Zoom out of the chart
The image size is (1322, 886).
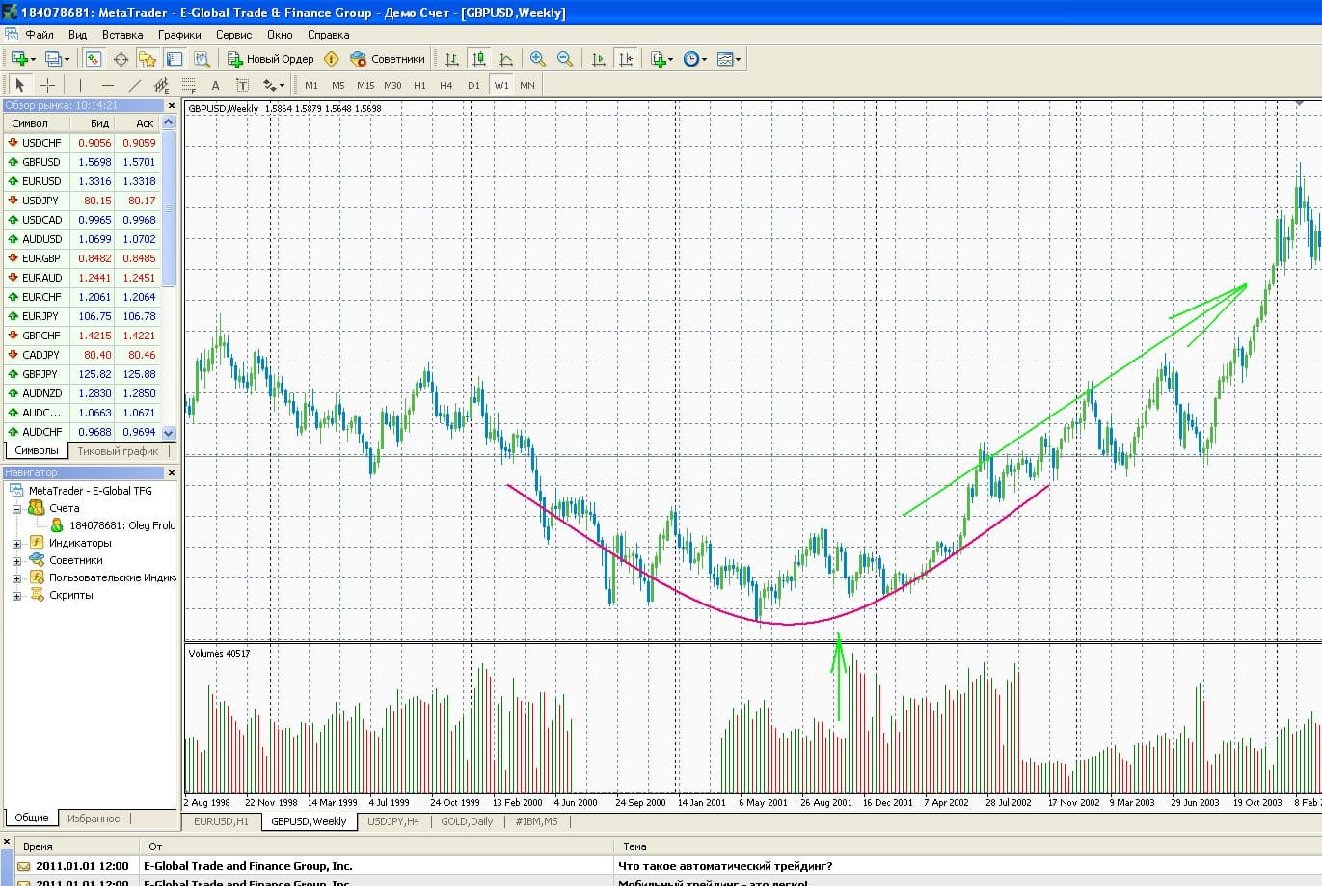pos(565,59)
